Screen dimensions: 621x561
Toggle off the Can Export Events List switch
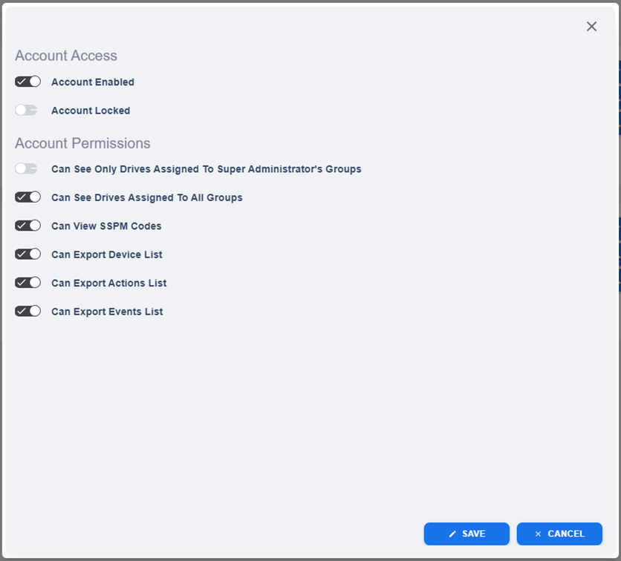point(27,312)
